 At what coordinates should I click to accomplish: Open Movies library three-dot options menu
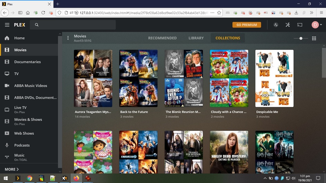click(68, 38)
